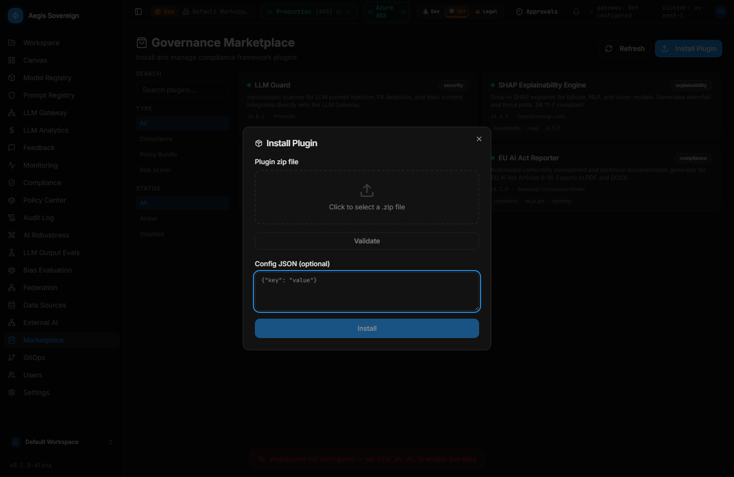This screenshot has width=734, height=477.
Task: Click the Monitoring sidebar icon
Action: 12,165
